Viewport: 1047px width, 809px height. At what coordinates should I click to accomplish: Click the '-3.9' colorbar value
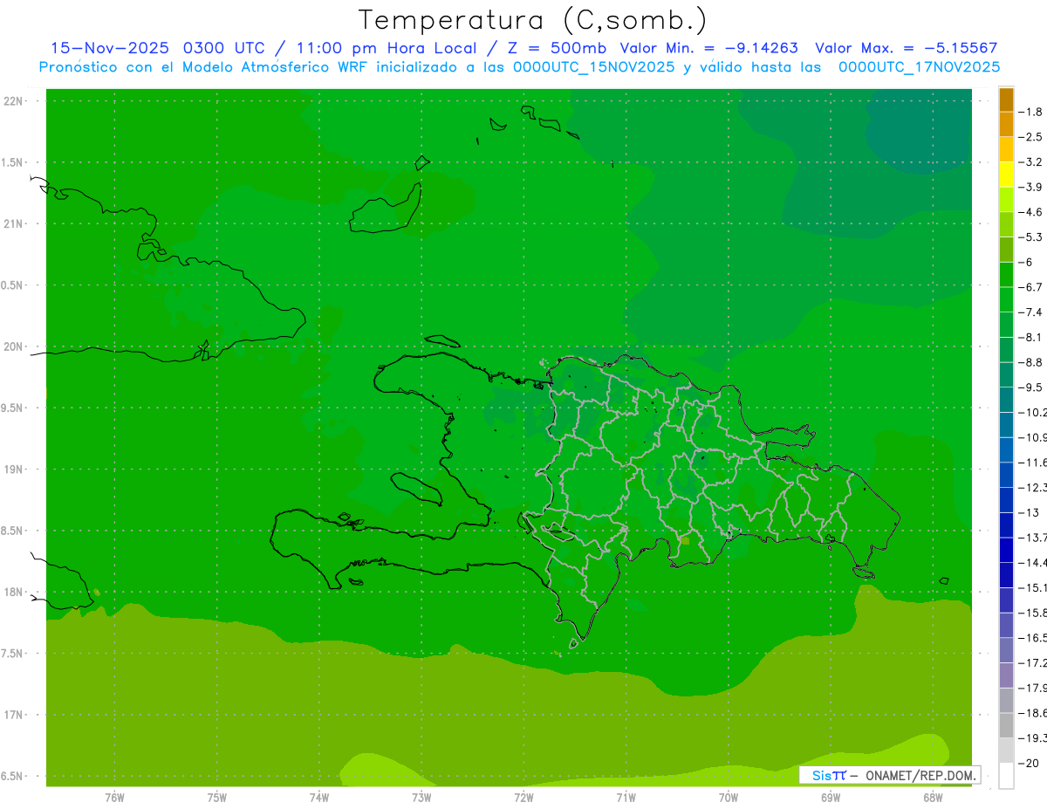click(1031, 187)
